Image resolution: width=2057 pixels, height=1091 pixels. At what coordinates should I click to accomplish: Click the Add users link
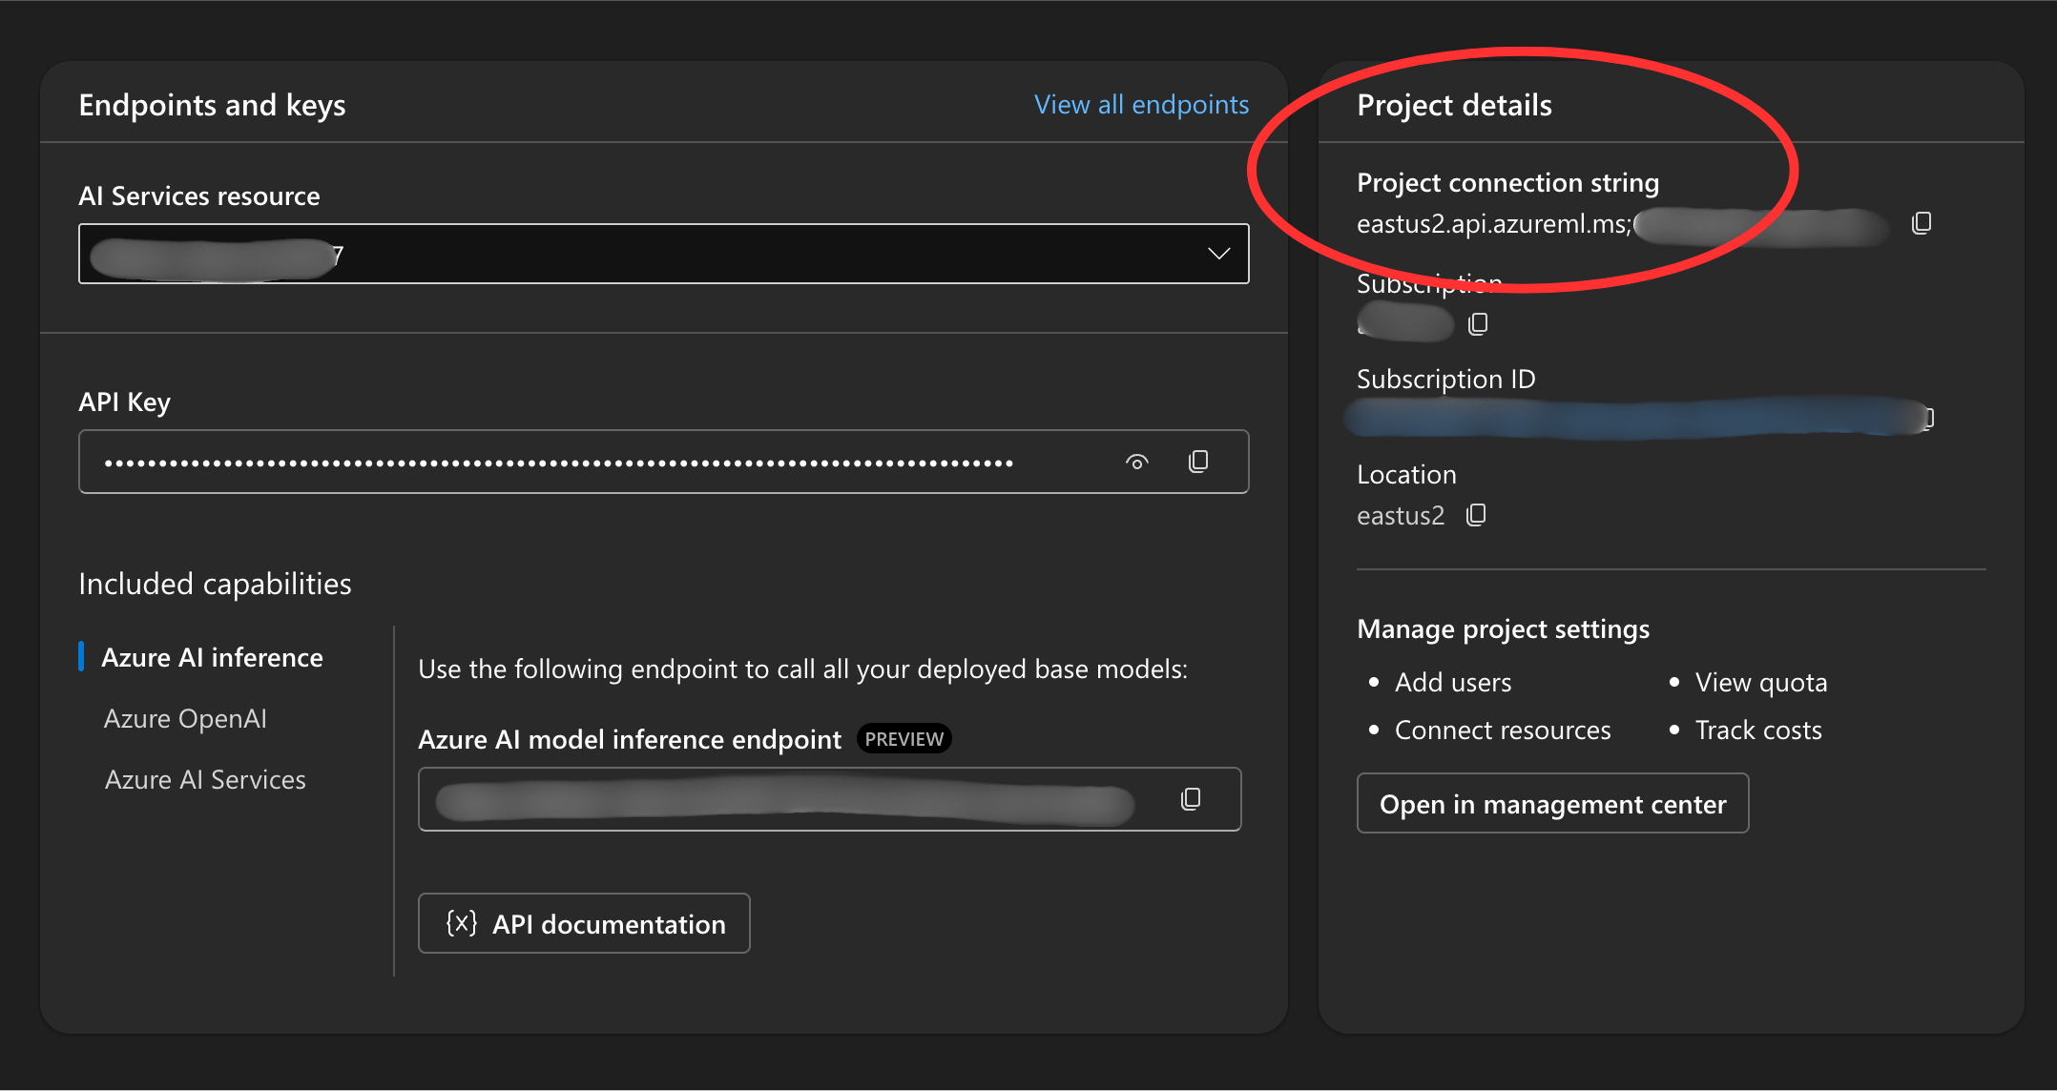pyautogui.click(x=1452, y=683)
